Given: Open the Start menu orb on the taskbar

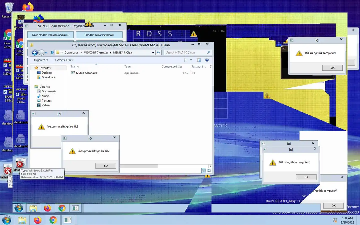Looking at the screenshot, I should click(7, 220).
